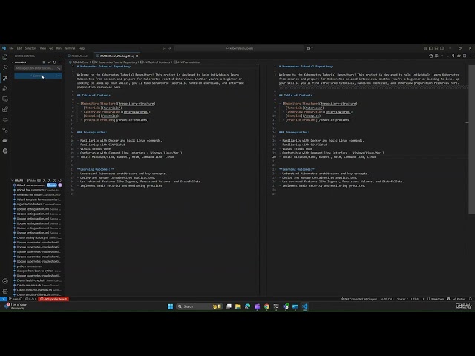This screenshot has height=356, width=475.
Task: Toggle the split inline diff view button
Action: (x=465, y=56)
